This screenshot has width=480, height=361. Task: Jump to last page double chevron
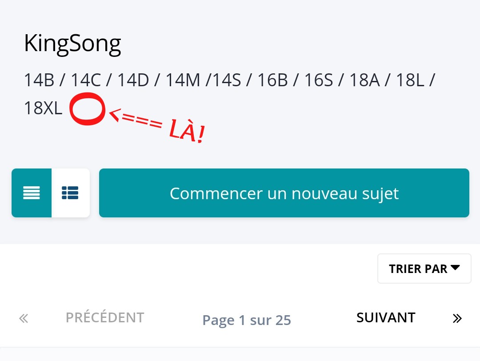point(457,318)
